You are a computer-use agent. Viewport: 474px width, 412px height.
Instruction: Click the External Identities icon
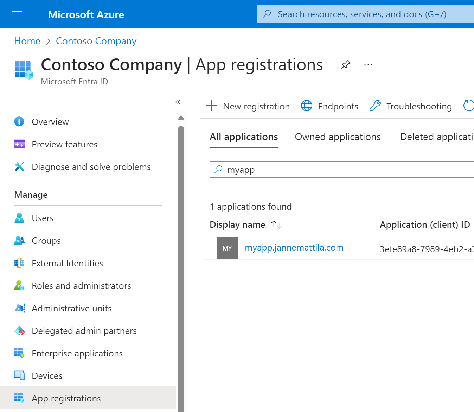(19, 263)
